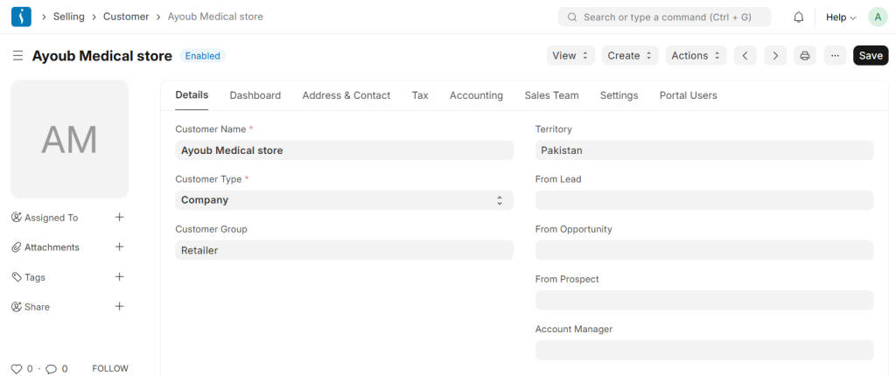Go to the previous customer record arrow

745,55
